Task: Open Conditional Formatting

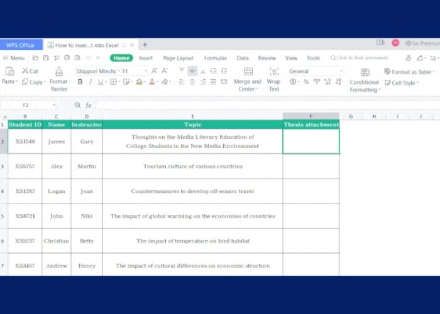Action: (365, 72)
